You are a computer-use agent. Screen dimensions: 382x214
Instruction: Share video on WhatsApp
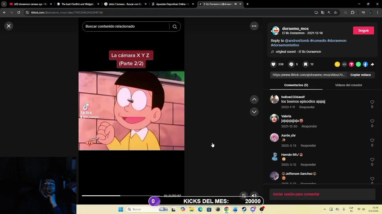(358, 64)
